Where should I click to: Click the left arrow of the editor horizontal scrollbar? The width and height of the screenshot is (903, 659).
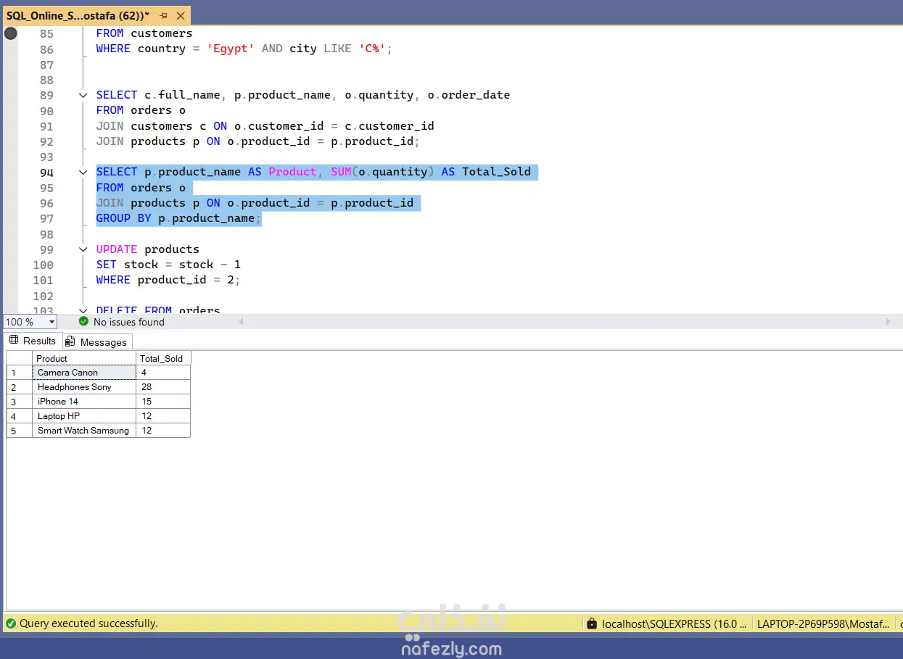(240, 321)
